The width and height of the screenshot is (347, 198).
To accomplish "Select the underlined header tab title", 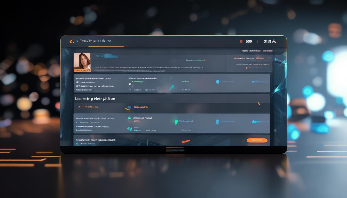I will (x=95, y=41).
